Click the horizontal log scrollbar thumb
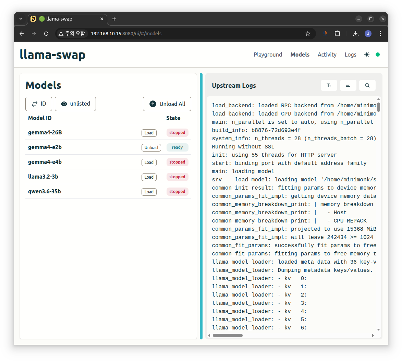 coord(228,335)
